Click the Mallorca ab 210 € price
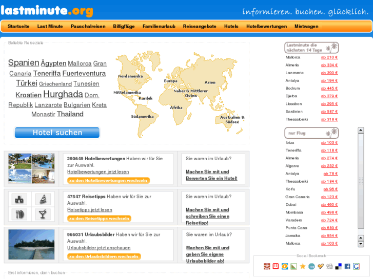 pos(329,57)
